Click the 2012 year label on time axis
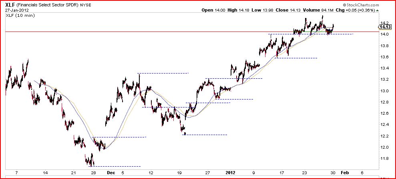Viewport: 396px width, 179px height. pyautogui.click(x=231, y=173)
